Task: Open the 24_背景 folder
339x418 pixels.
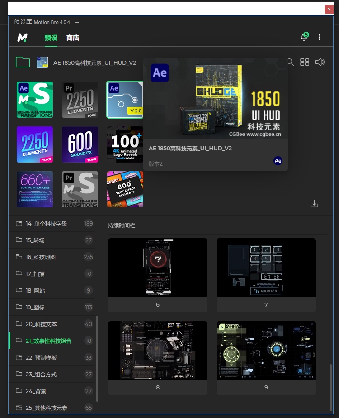Action: click(52, 391)
